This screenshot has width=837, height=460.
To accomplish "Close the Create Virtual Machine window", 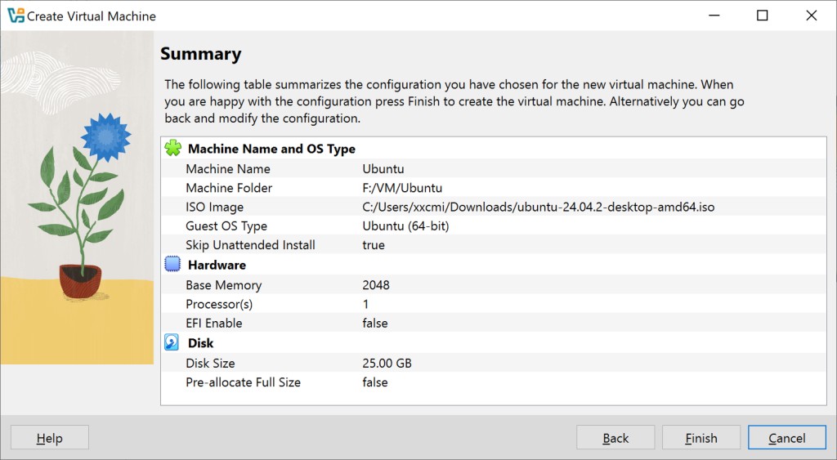I will tap(812, 16).
